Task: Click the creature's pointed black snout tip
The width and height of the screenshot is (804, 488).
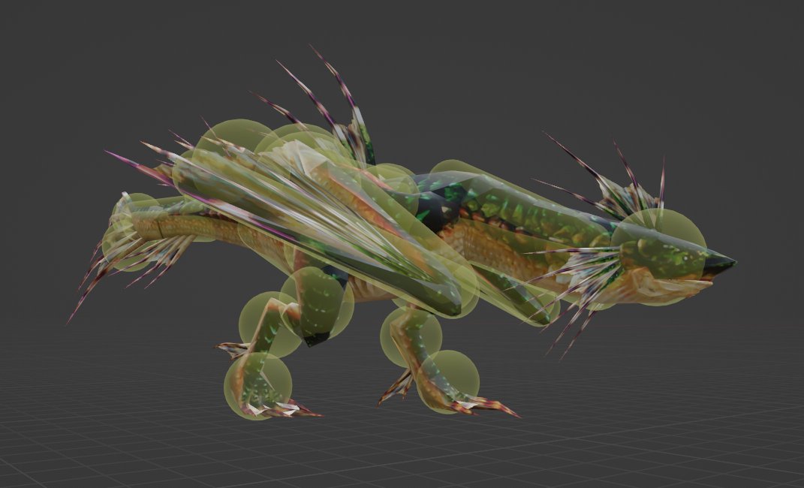Action: pyautogui.click(x=721, y=264)
